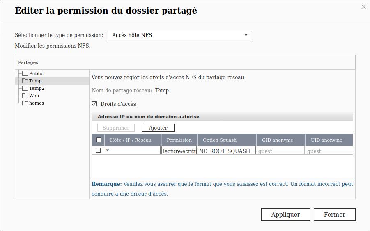Open the lecture/écriture permission dropdown
Viewport: 370px width, 231px height.
pyautogui.click(x=179, y=151)
